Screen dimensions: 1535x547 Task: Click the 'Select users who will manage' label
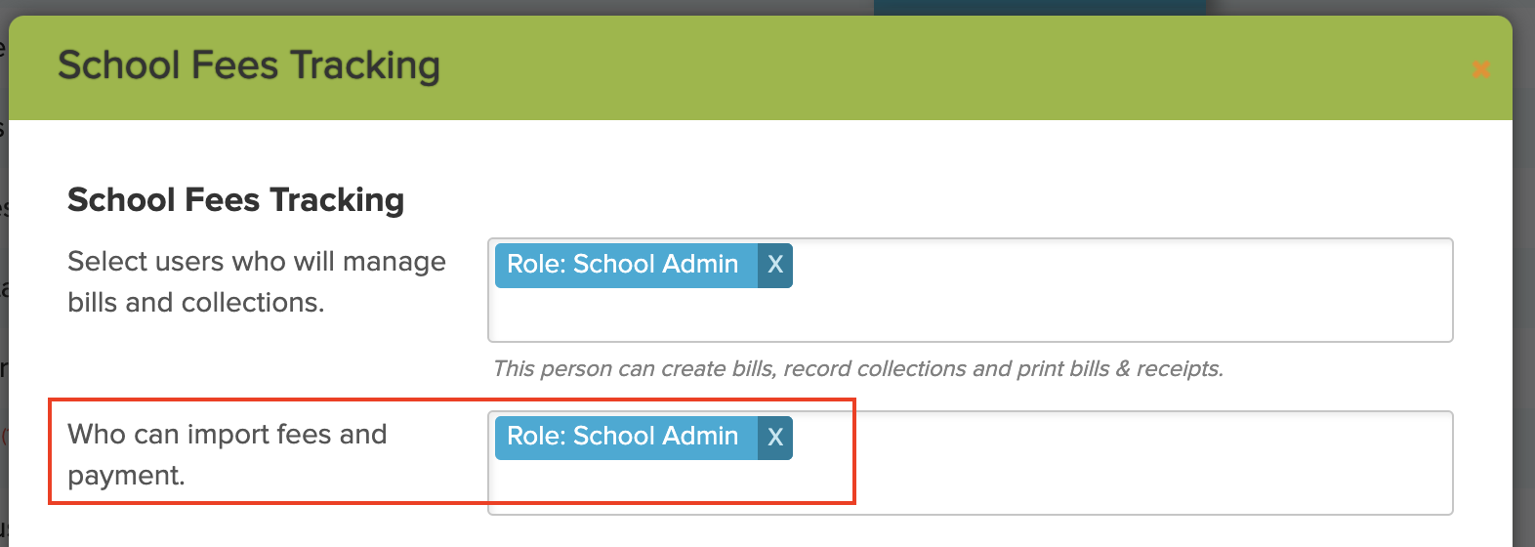click(257, 262)
